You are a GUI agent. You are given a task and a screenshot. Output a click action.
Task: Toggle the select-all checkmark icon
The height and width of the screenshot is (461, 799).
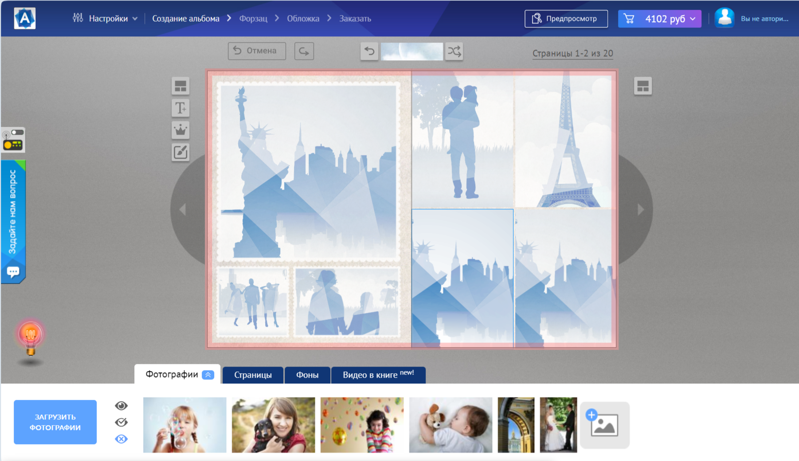(x=121, y=422)
